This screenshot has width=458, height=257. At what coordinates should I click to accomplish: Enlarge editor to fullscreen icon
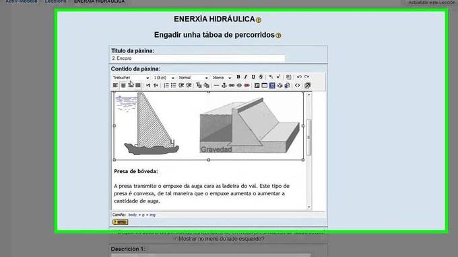[x=307, y=86]
